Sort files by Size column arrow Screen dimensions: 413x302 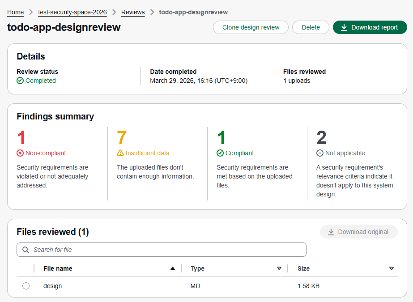(392, 268)
